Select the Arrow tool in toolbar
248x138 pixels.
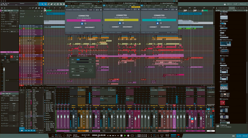pos(42,4)
